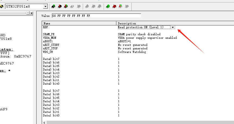
Task: Click the Name column header
Action: pos(79,23)
